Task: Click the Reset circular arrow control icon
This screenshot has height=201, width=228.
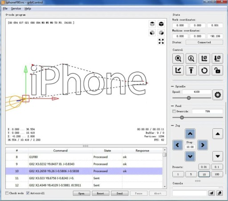Action: click(204, 70)
